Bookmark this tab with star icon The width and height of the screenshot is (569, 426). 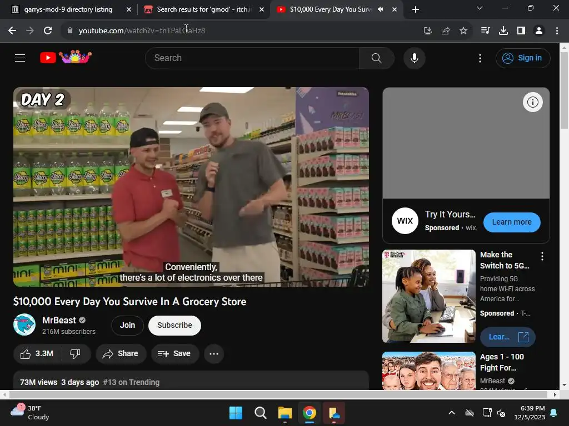coord(463,31)
